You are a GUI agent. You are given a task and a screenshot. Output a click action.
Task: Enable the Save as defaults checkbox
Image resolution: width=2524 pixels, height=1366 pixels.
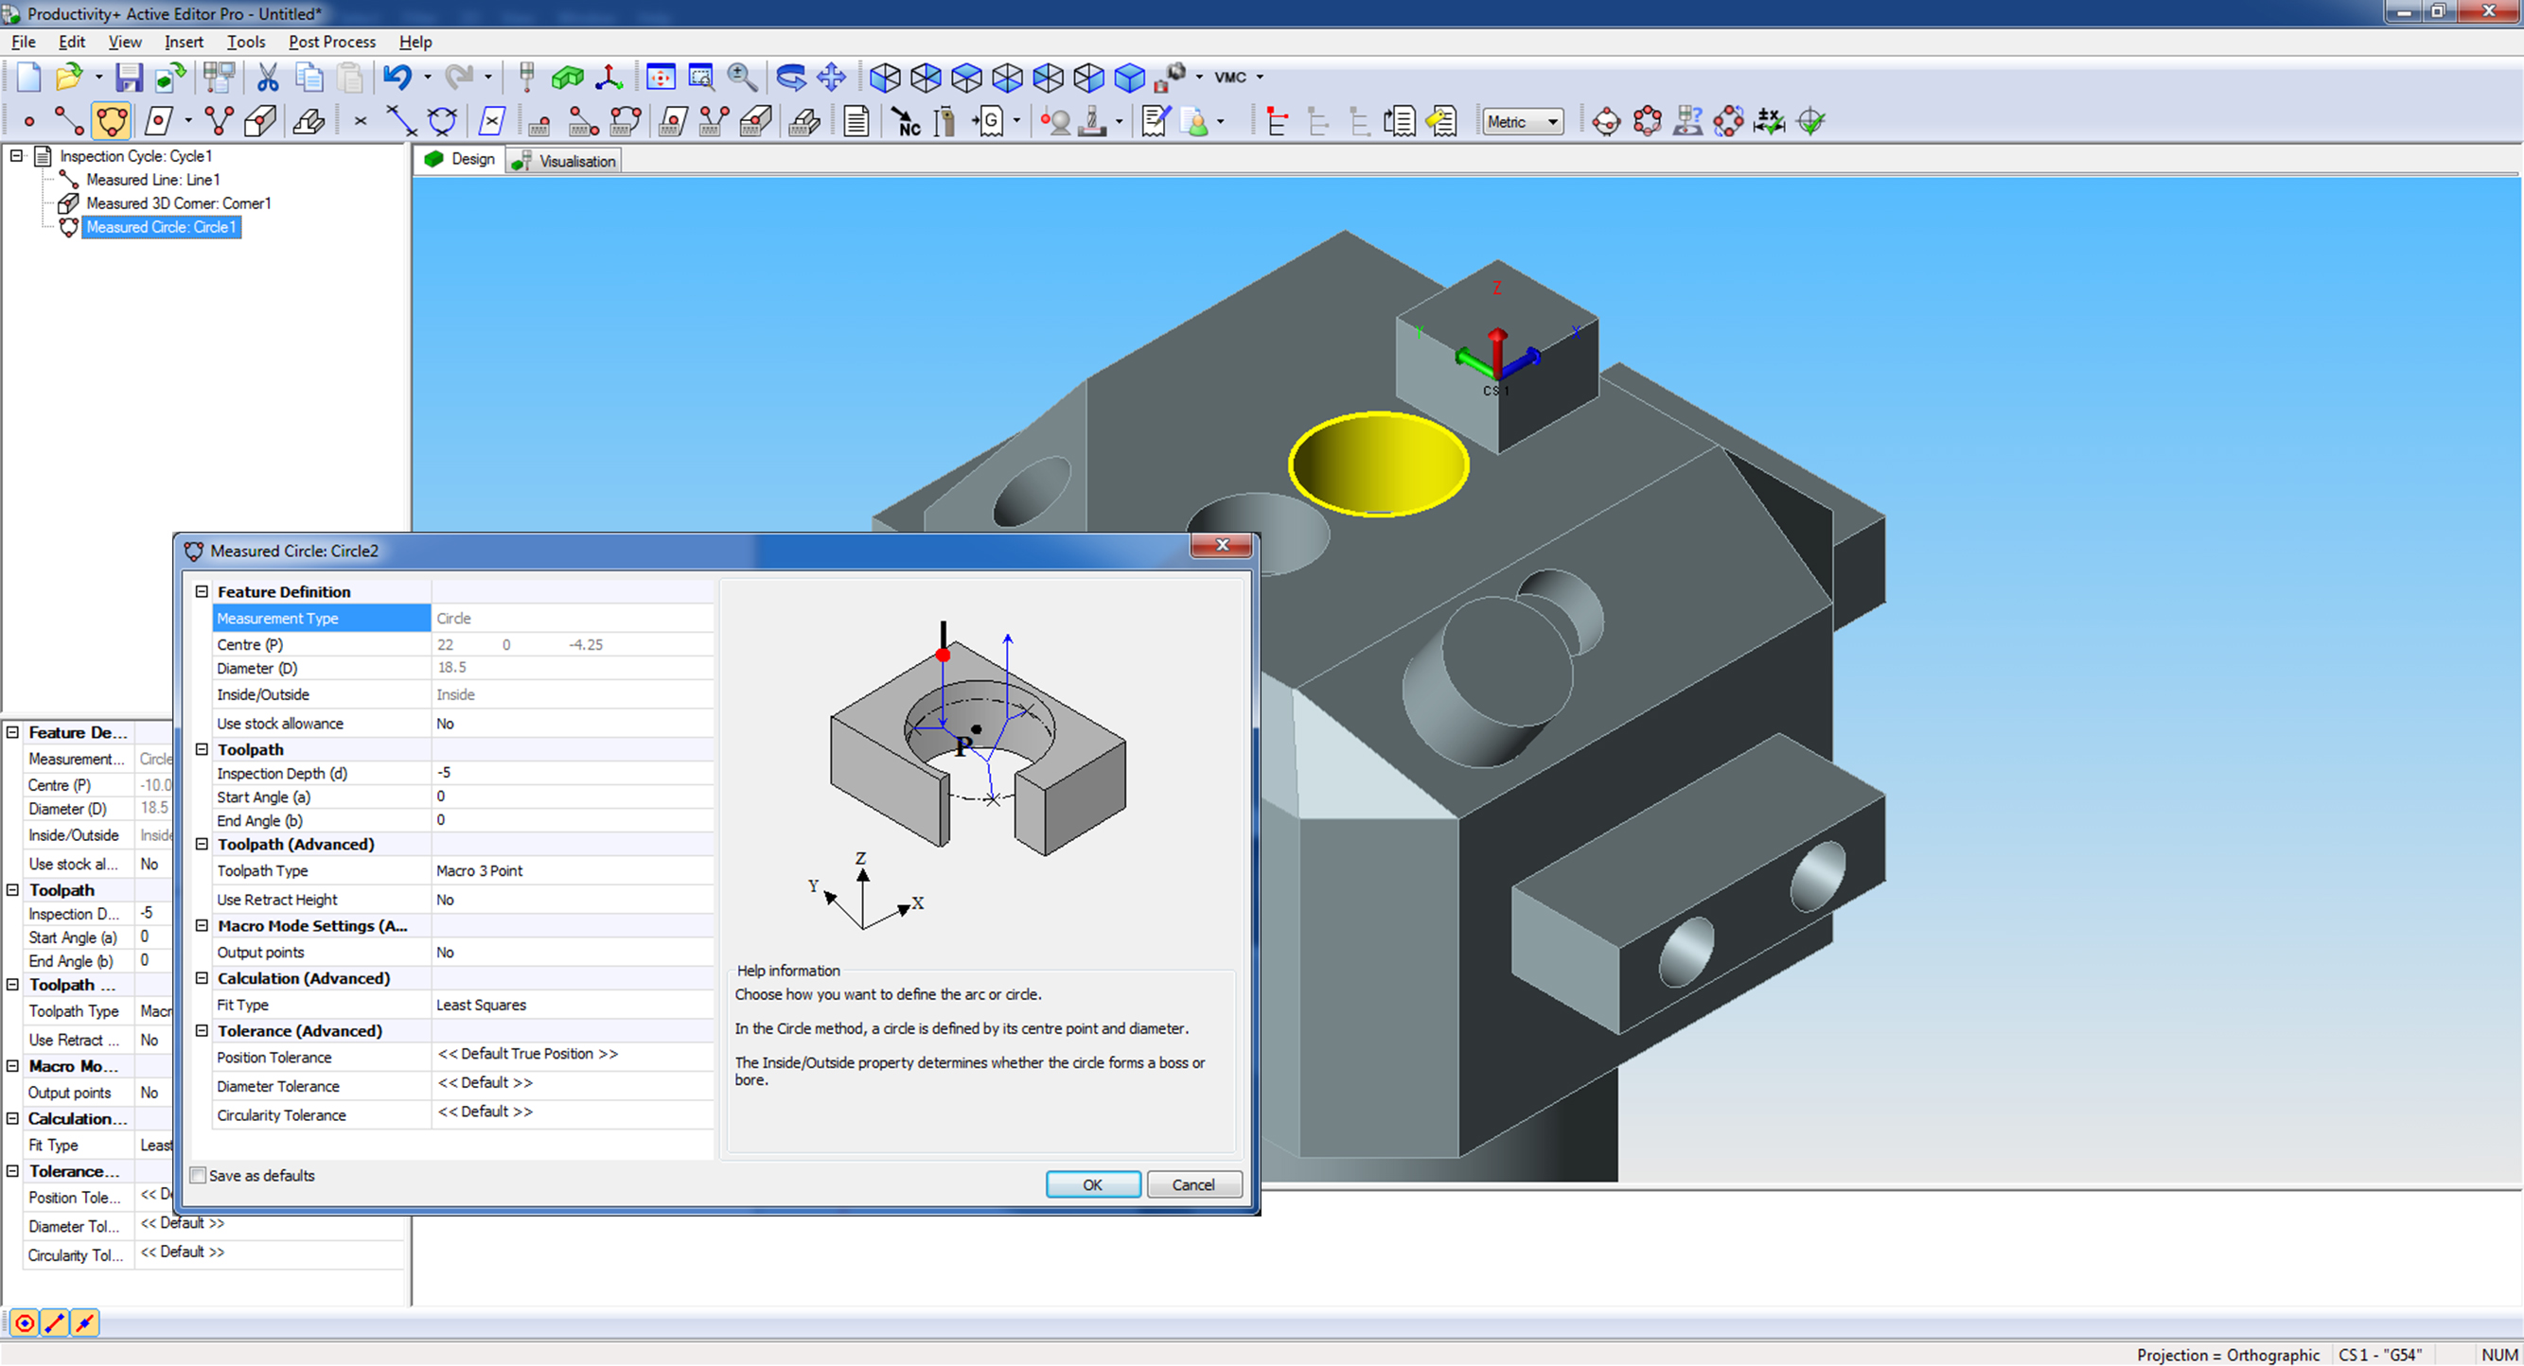197,1175
